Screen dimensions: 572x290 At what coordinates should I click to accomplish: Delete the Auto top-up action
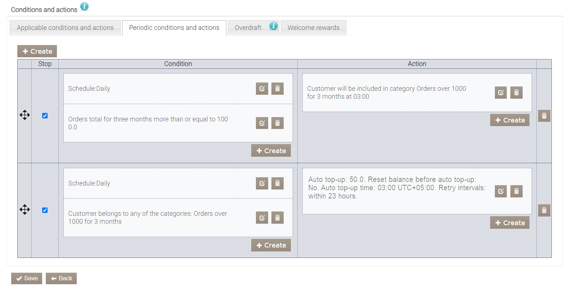[x=516, y=191]
